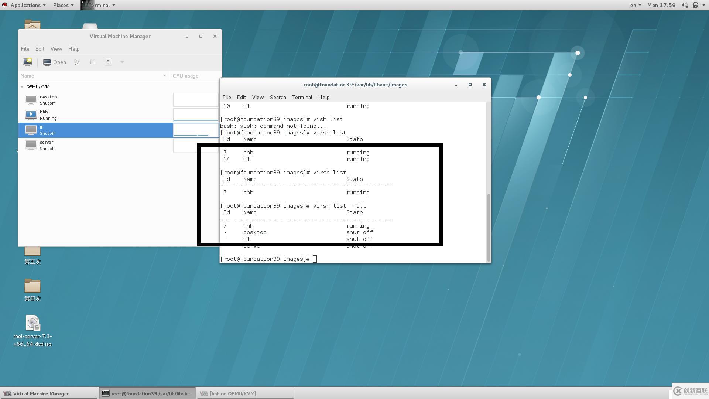
Task: Click the Terminal menu in terminal window
Action: [x=302, y=97]
